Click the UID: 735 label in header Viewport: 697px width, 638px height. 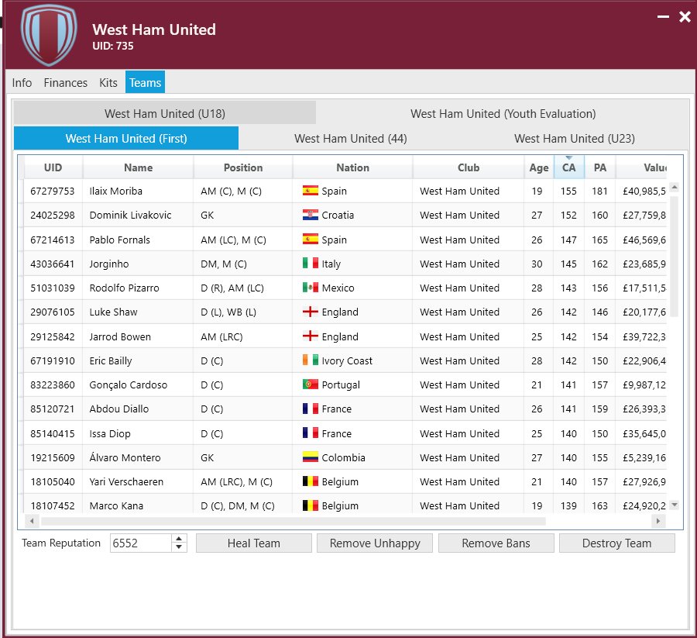113,46
